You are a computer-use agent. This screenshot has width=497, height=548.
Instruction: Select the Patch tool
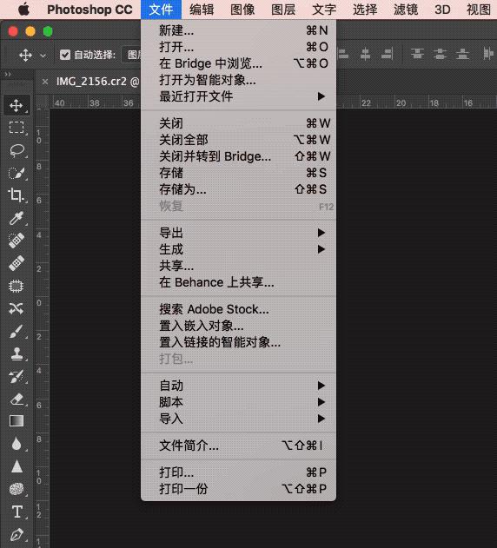point(17,286)
